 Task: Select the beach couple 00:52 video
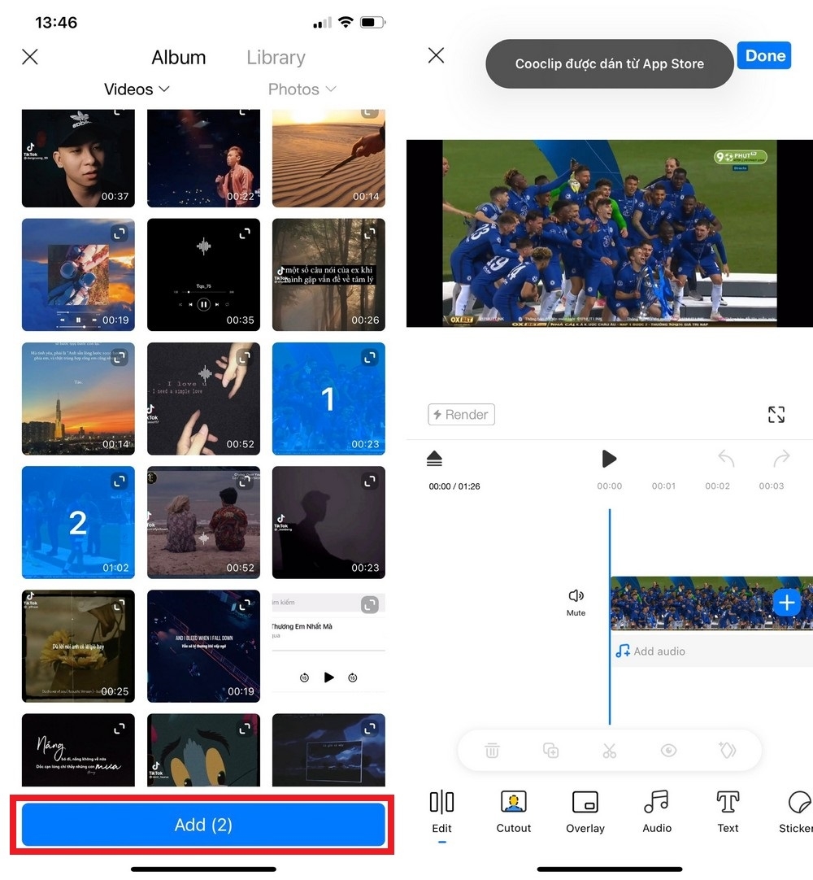(x=204, y=522)
